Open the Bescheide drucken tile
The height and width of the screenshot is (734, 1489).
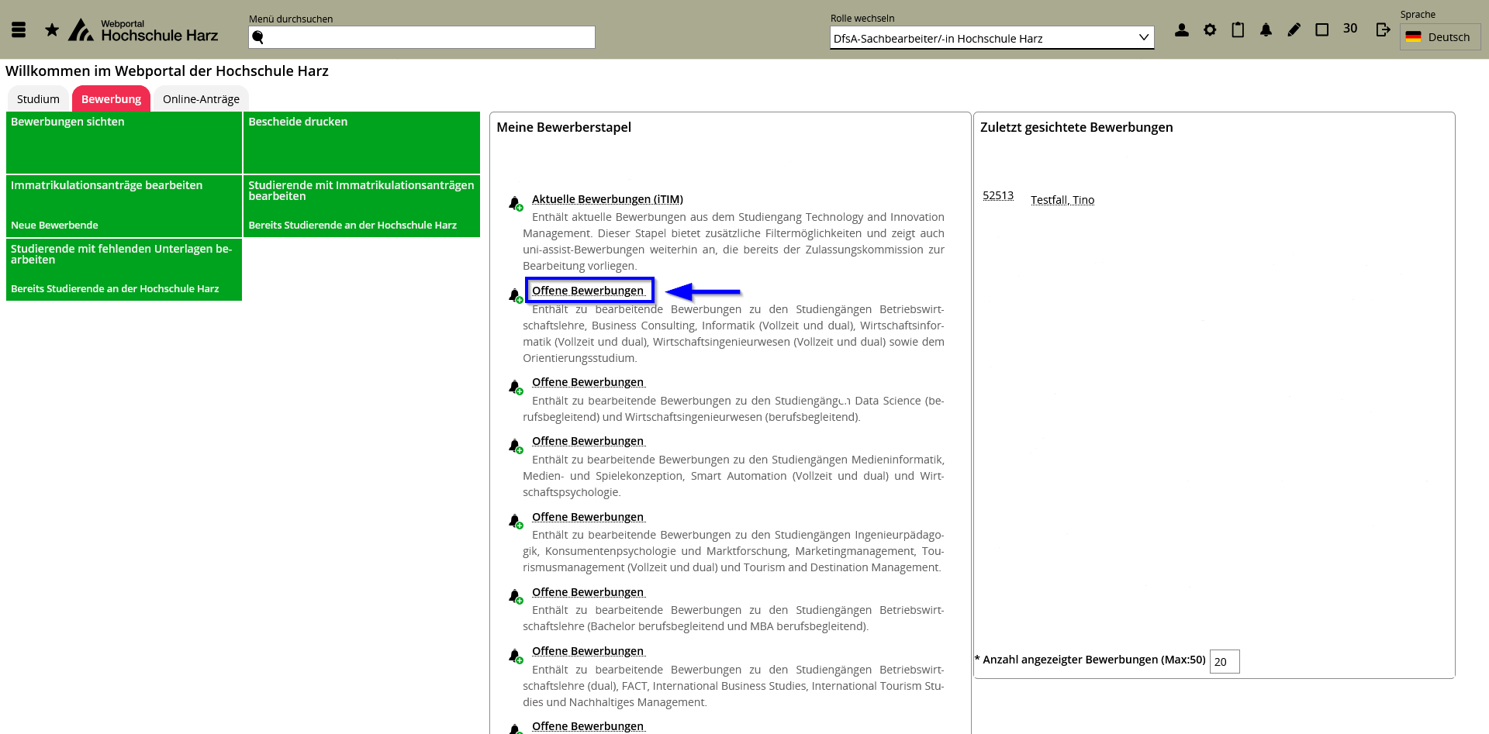361,143
